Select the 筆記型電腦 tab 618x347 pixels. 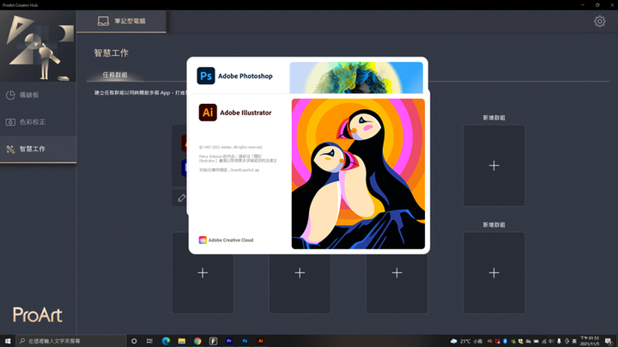121,21
